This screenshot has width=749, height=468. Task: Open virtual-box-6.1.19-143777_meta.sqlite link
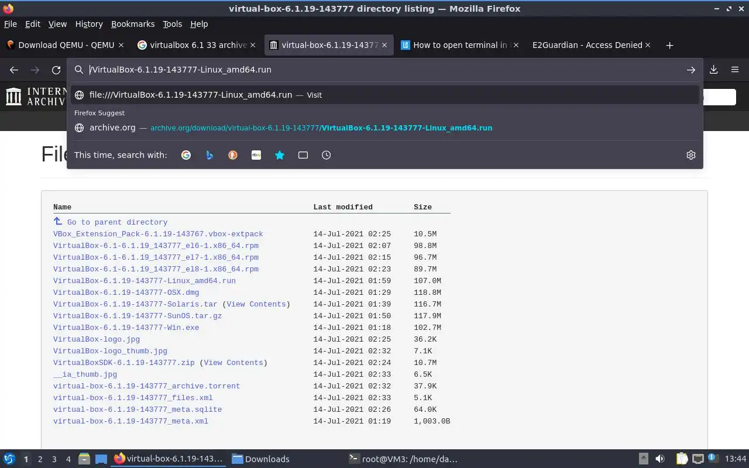coord(138,409)
